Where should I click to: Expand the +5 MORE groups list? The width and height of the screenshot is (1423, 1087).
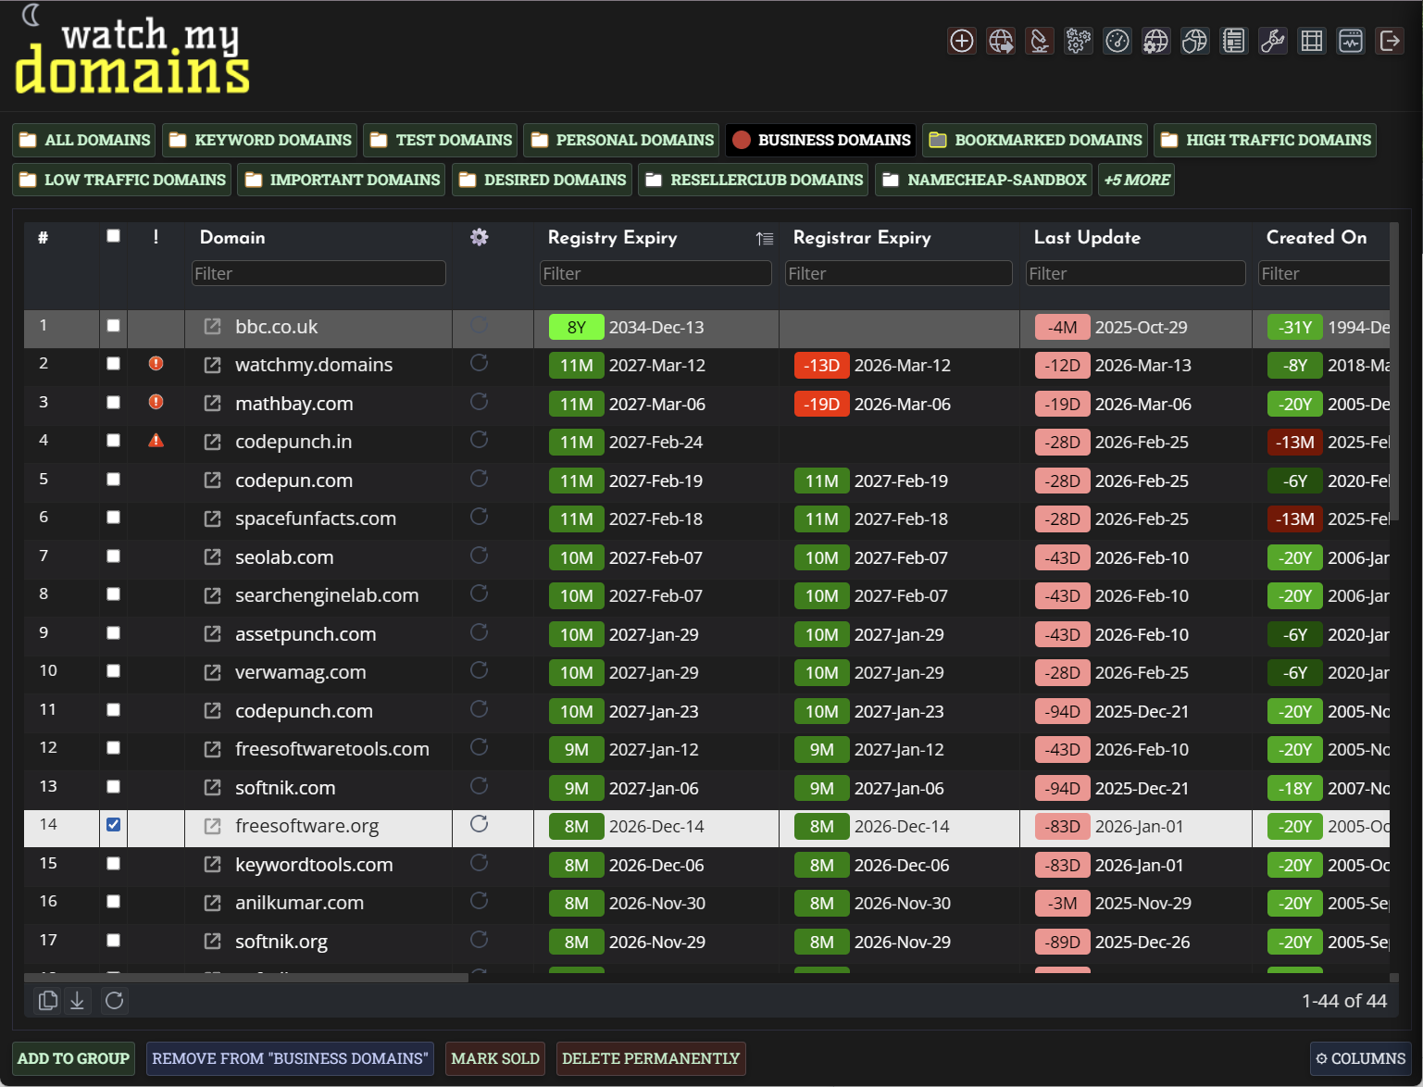tap(1136, 180)
